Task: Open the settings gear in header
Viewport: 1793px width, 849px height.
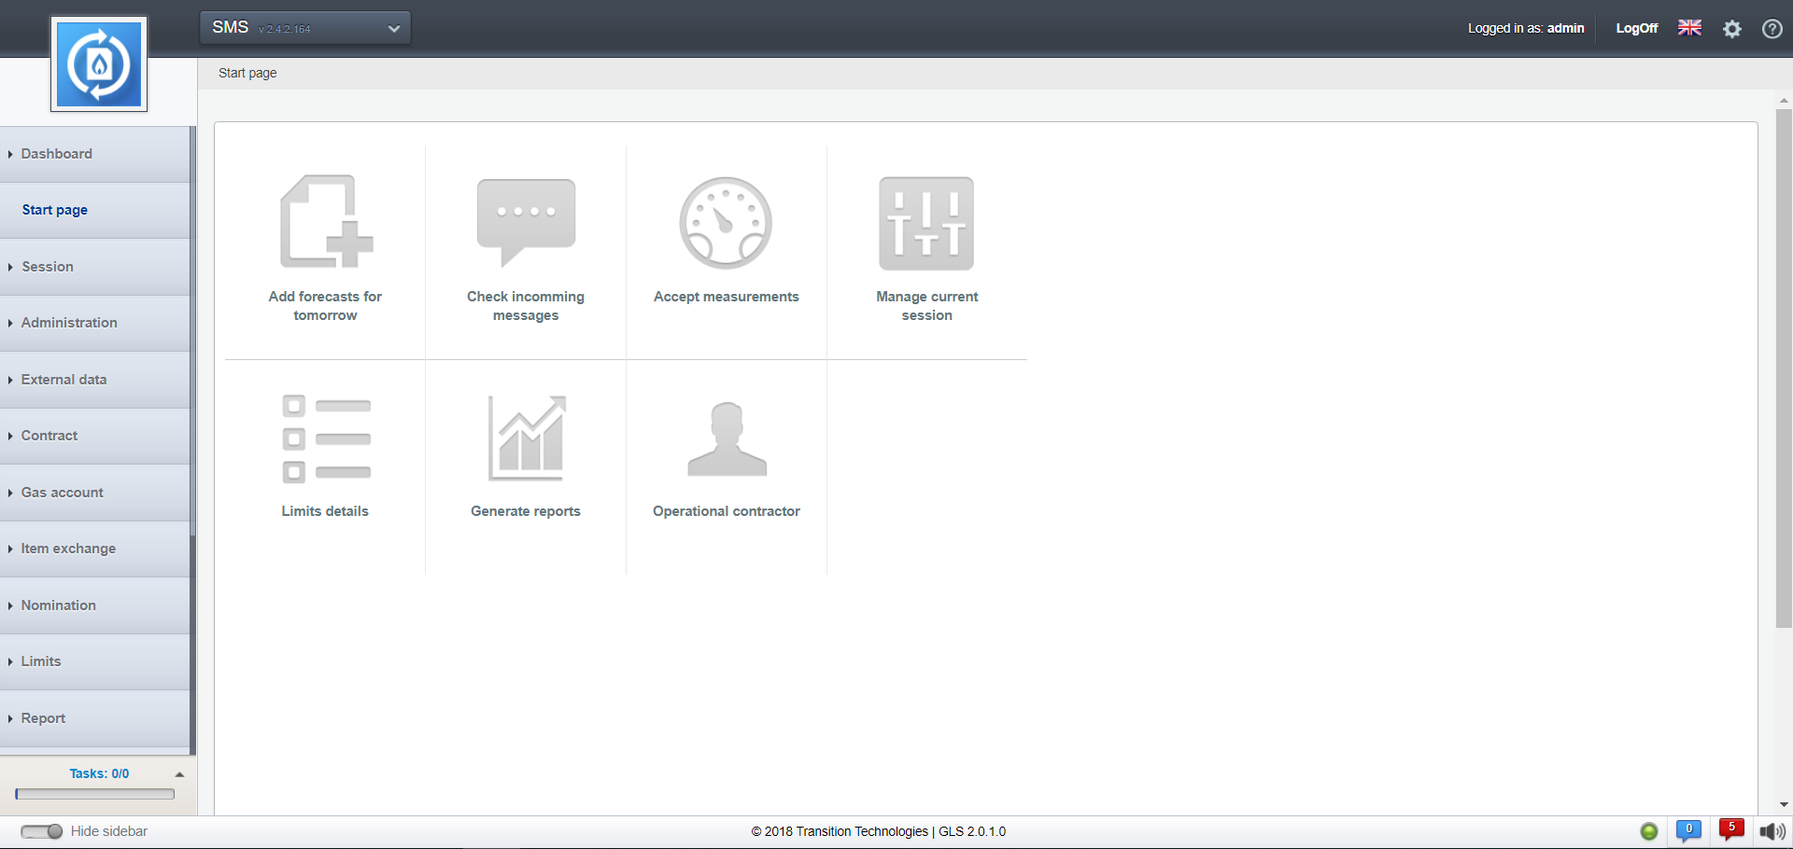Action: pyautogui.click(x=1732, y=29)
